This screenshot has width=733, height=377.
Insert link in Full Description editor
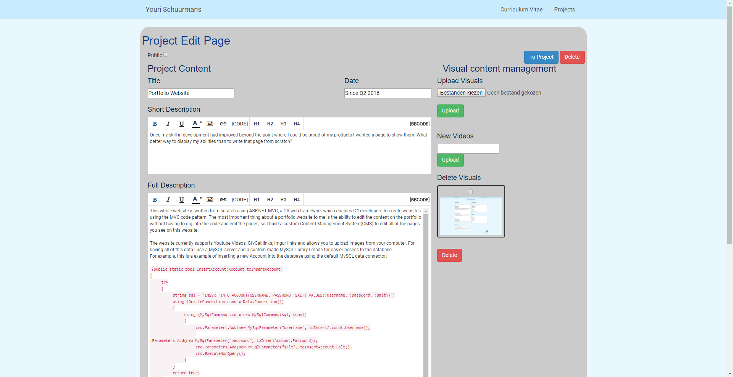(223, 200)
